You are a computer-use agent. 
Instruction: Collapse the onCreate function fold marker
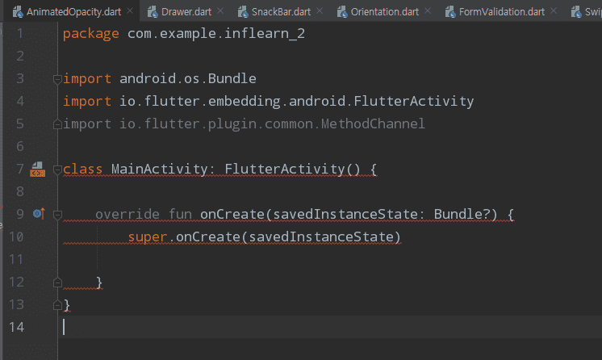pos(56,215)
